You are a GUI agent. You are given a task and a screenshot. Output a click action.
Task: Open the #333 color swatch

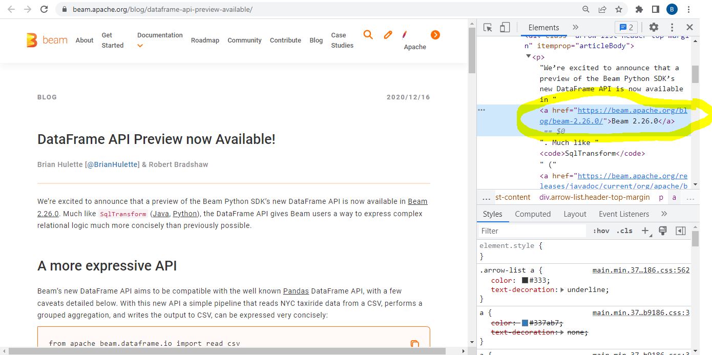(x=525, y=280)
